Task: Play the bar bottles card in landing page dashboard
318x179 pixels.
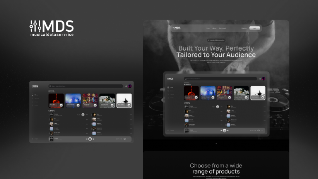Action: coord(229,98)
